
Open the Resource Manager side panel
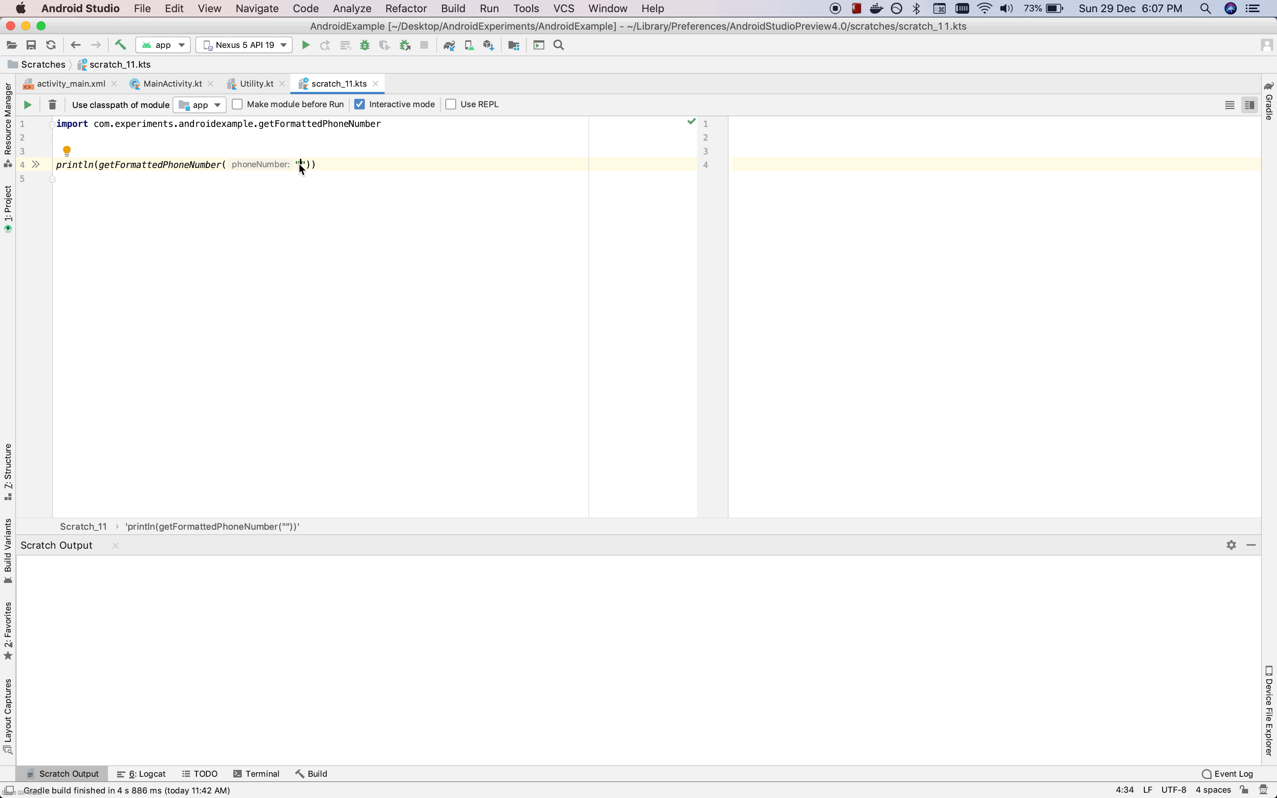tap(8, 125)
